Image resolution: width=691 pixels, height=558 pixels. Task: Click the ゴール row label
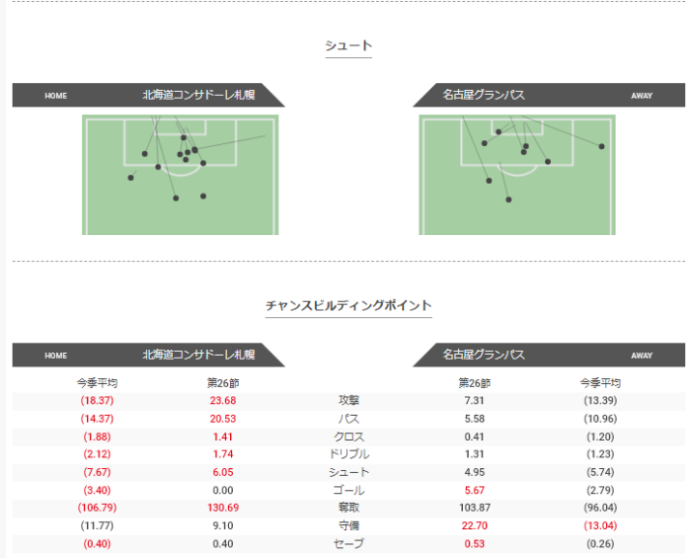pyautogui.click(x=349, y=490)
